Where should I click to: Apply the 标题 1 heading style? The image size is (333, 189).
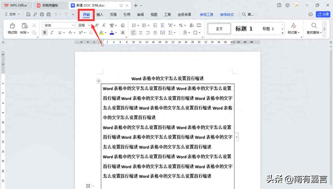click(244, 29)
